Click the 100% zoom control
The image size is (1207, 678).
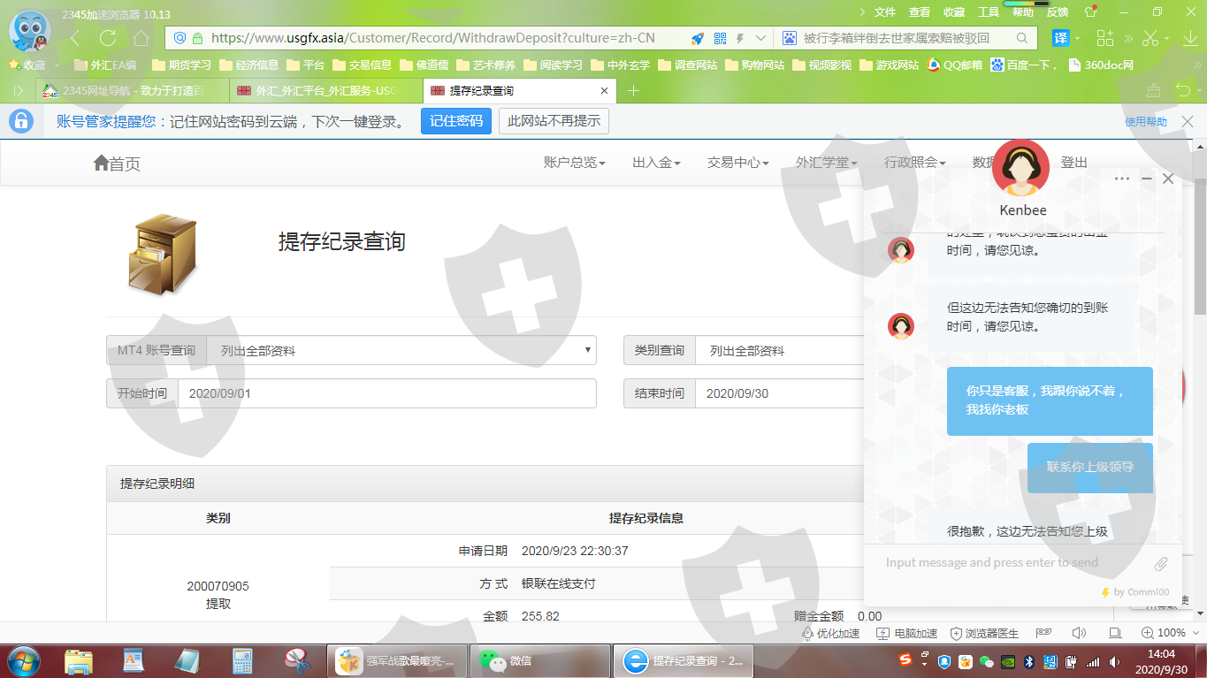click(1163, 633)
